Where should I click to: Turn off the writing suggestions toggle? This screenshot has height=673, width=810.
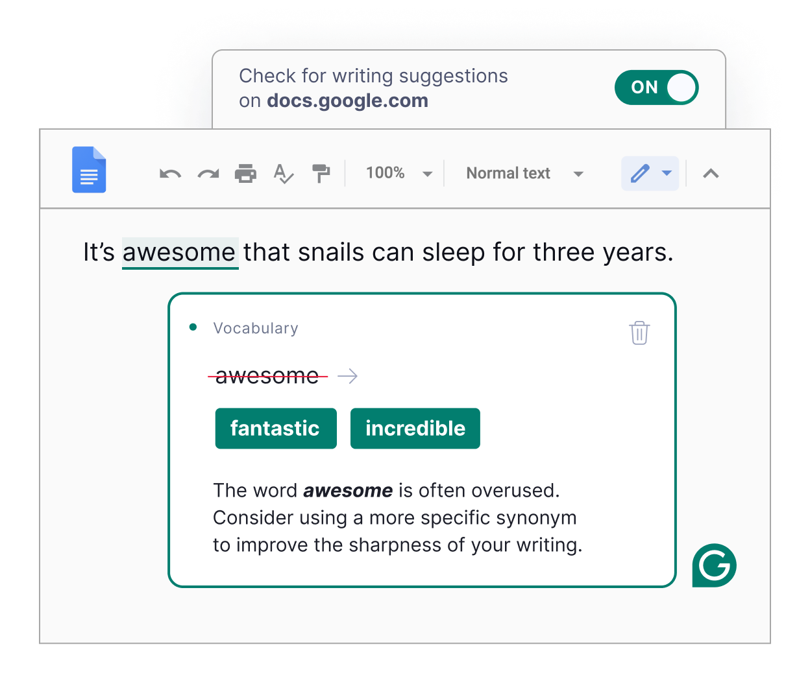pos(656,88)
